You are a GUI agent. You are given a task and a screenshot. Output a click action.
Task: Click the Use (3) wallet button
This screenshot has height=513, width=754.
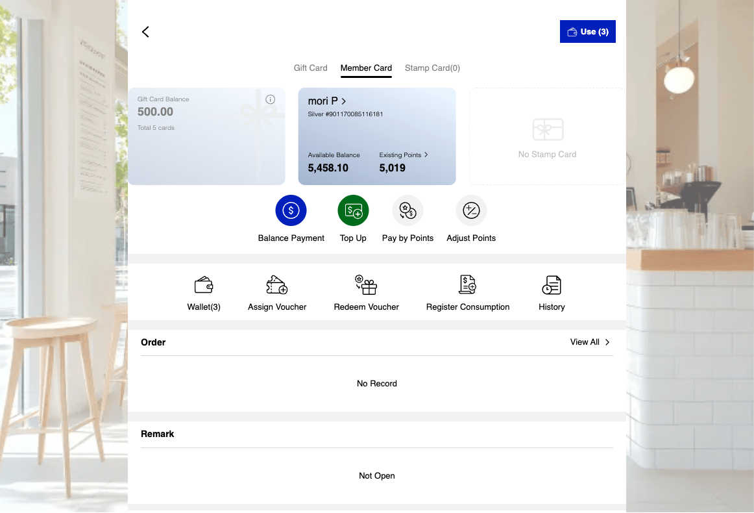pos(587,32)
